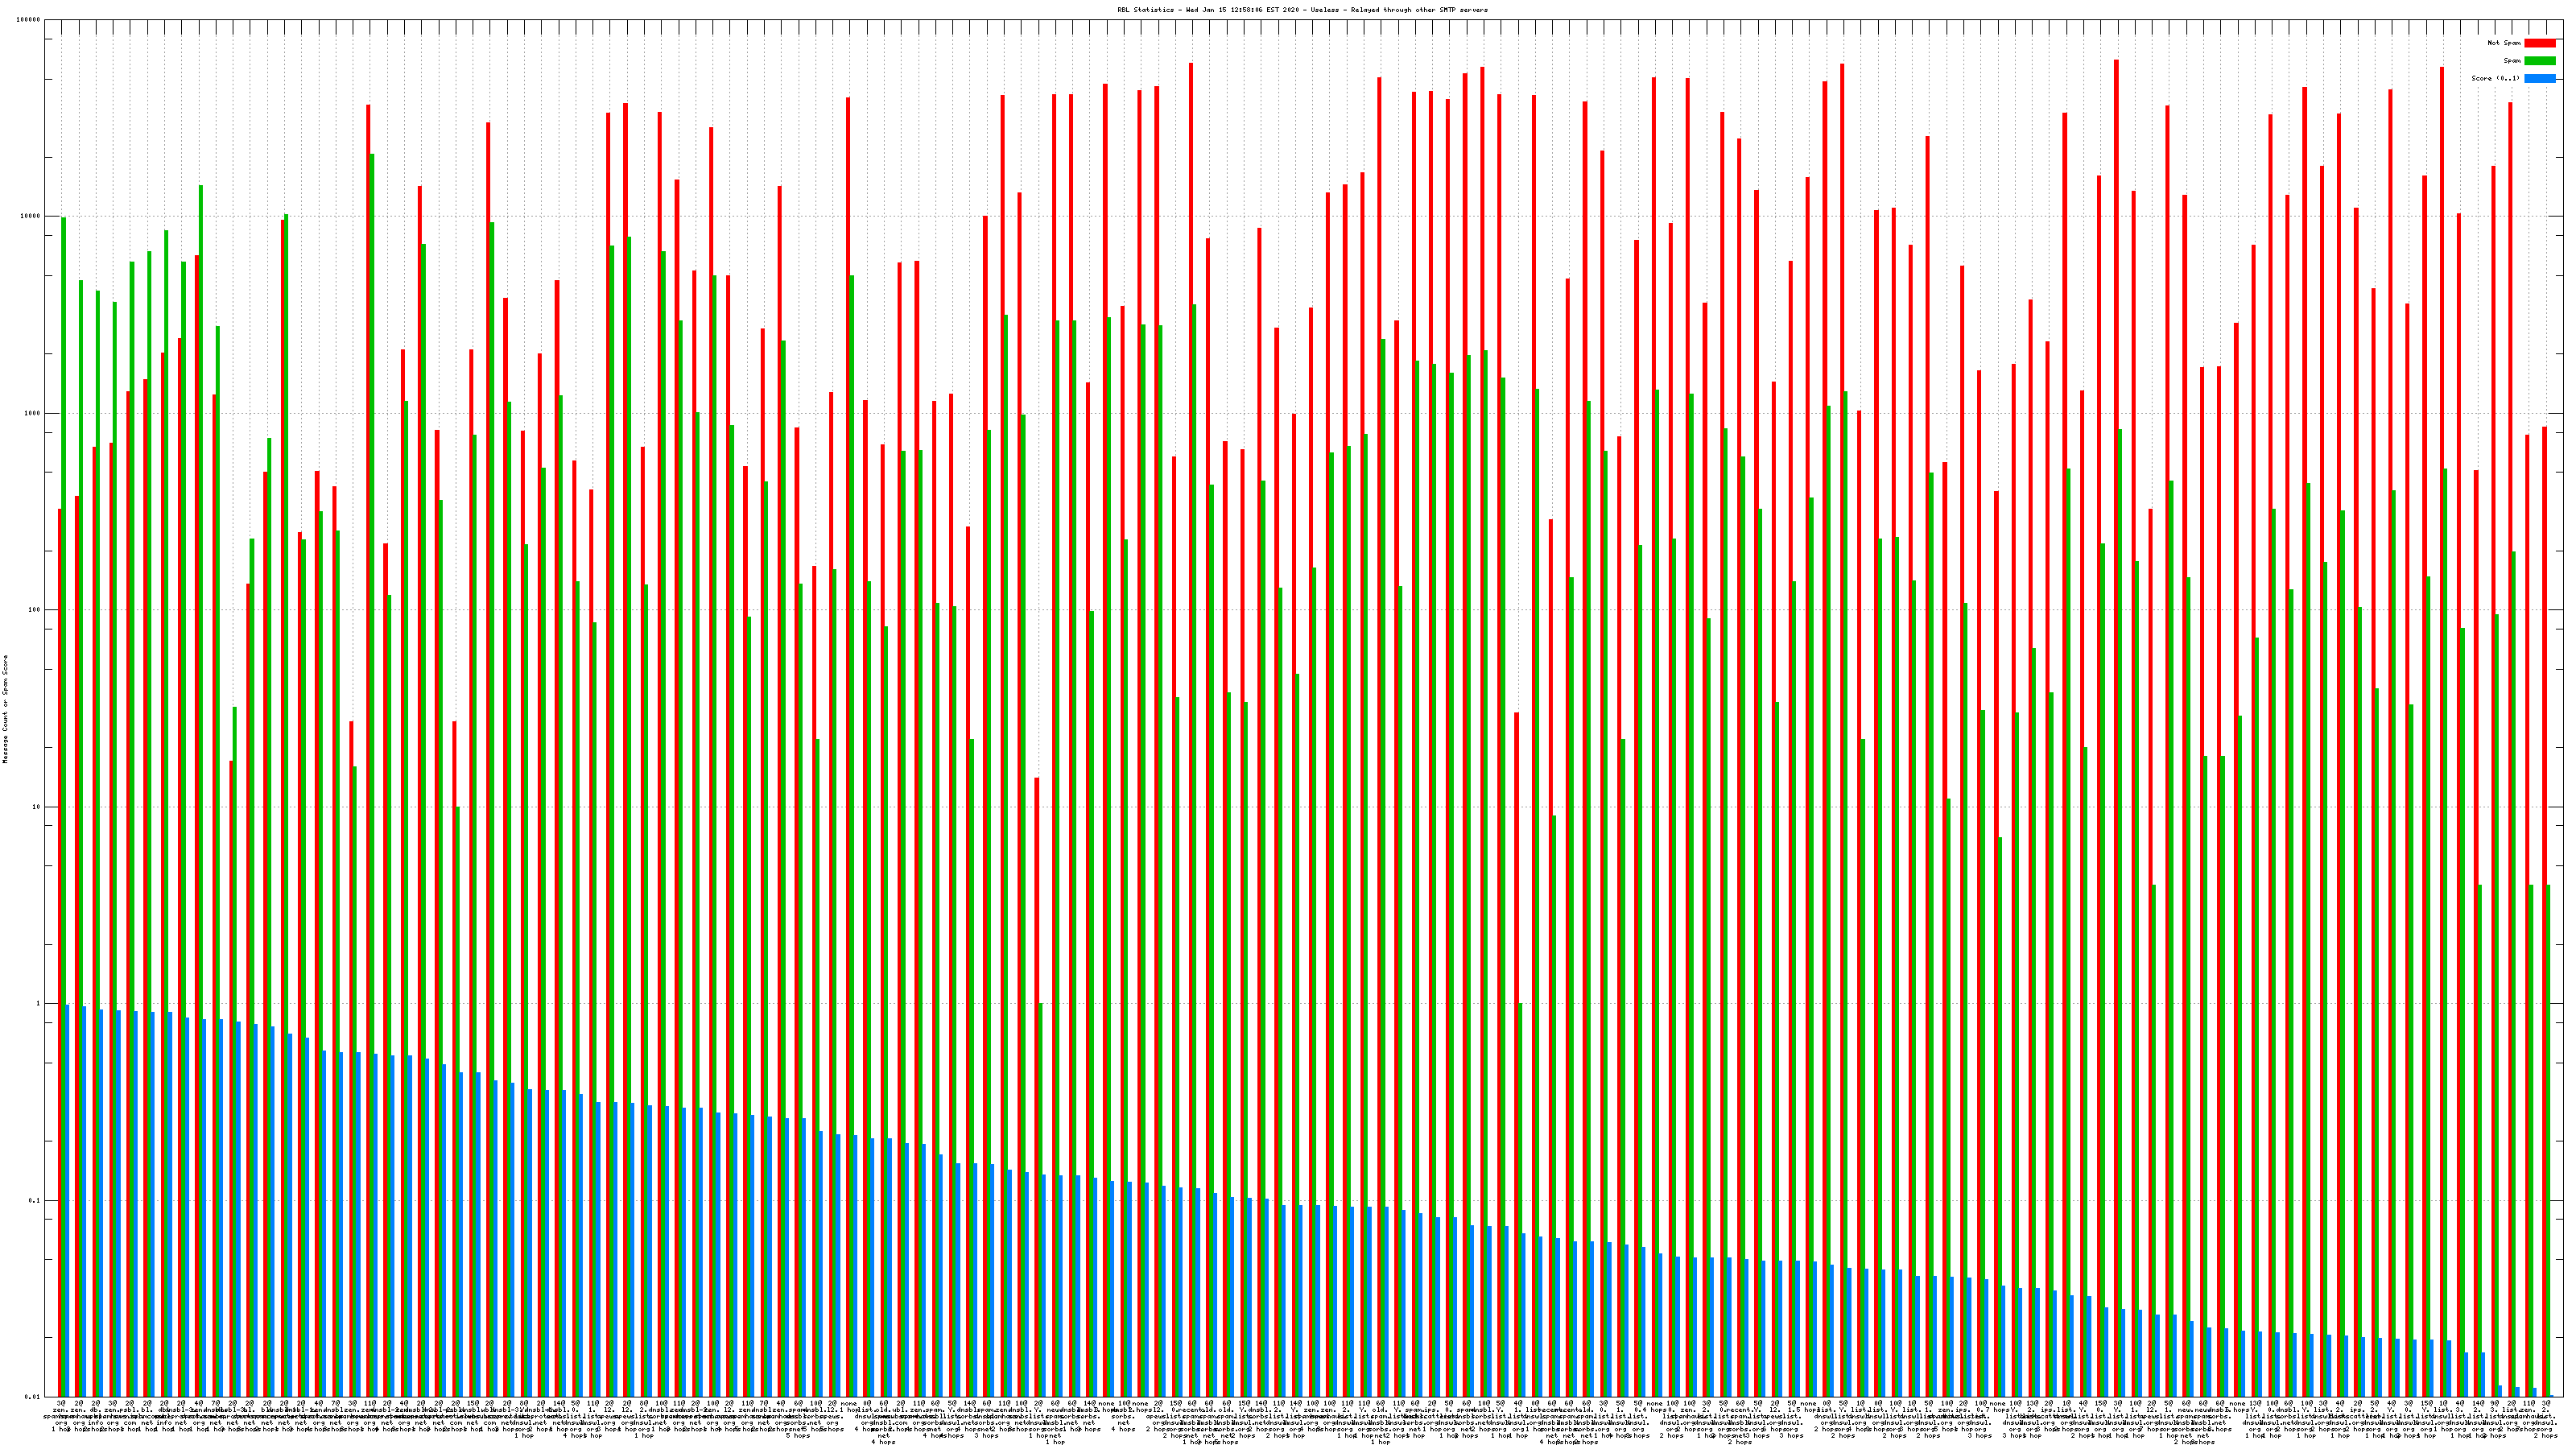The image size is (2576, 1449).
Task: Click the 100 y-axis tick label
Action: [35, 610]
